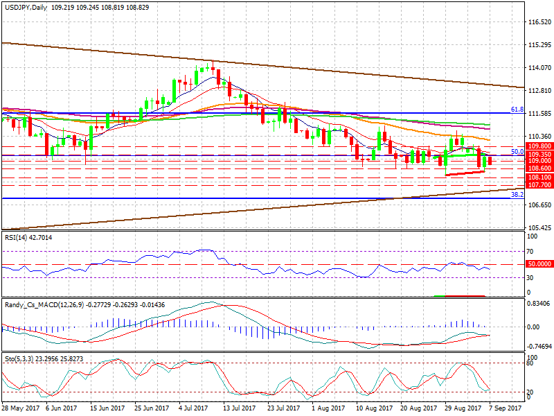Select the 108.100 price level label
Image resolution: width=554 pixels, height=416 pixels.
(539, 177)
